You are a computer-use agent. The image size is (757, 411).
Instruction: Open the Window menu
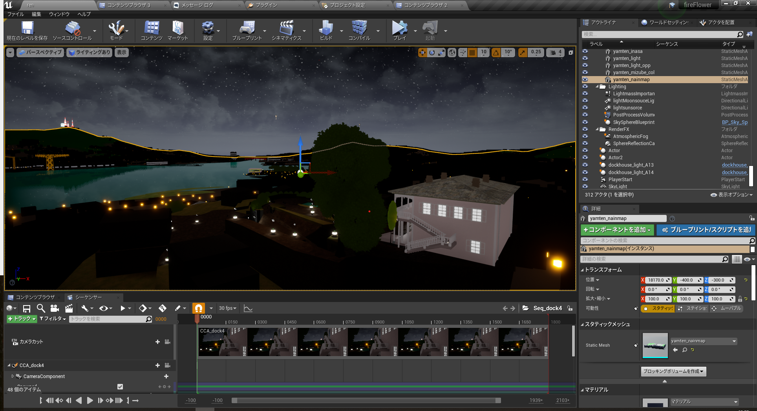(x=59, y=14)
